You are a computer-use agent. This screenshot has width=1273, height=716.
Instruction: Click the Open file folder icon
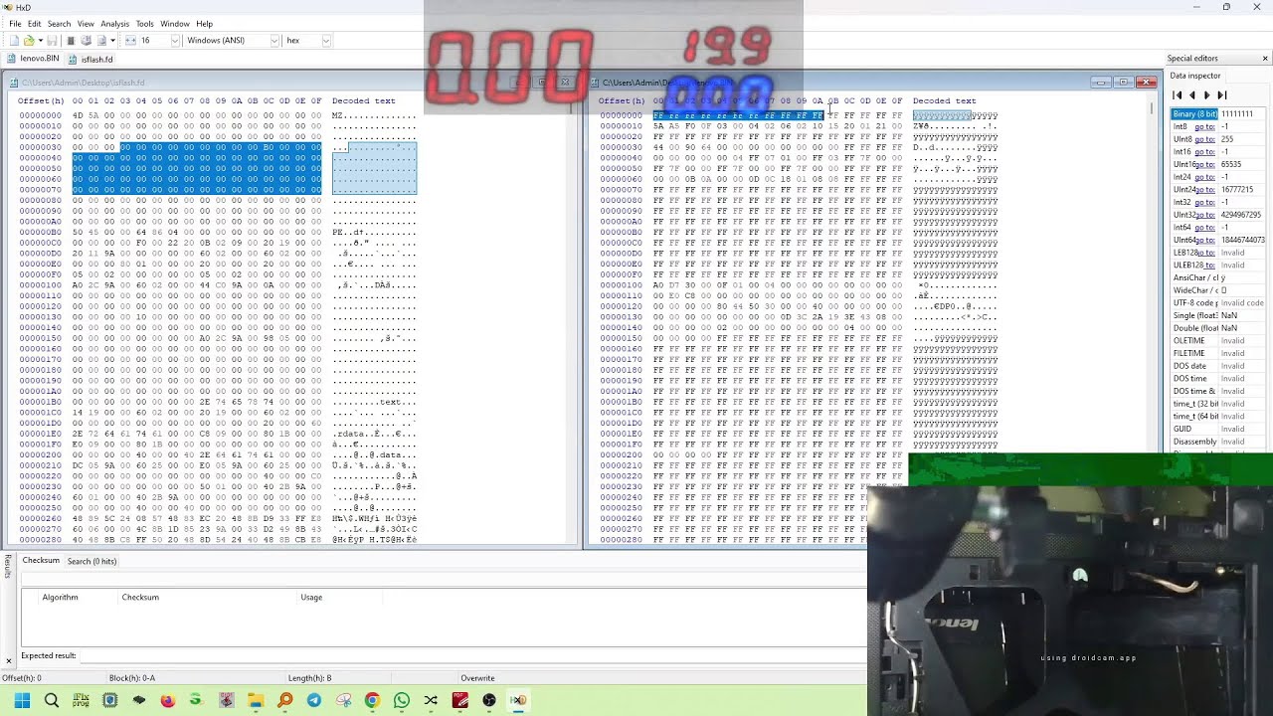pyautogui.click(x=29, y=41)
